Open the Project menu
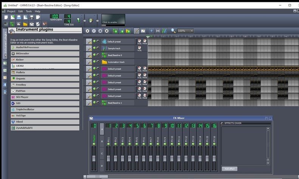Image resolution: width=299 pixels, height=179 pixels. (11, 11)
